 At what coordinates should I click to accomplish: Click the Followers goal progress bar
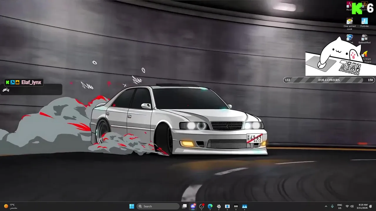(329, 80)
